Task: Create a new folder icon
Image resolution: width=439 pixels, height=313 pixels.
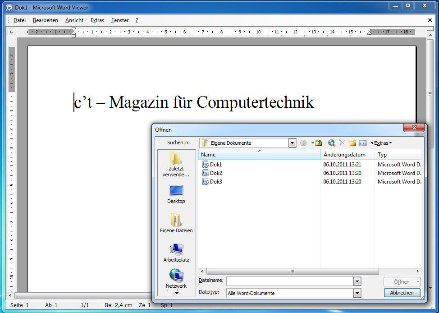Action: [352, 143]
